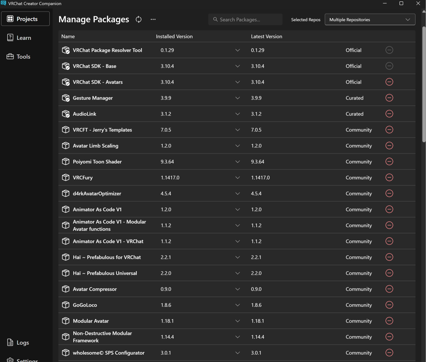Image resolution: width=426 pixels, height=362 pixels.
Task: Expand version dropdown for VRChat SDK - Base
Action: click(x=238, y=66)
